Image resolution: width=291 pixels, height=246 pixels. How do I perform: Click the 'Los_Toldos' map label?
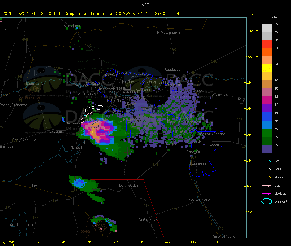129,185
